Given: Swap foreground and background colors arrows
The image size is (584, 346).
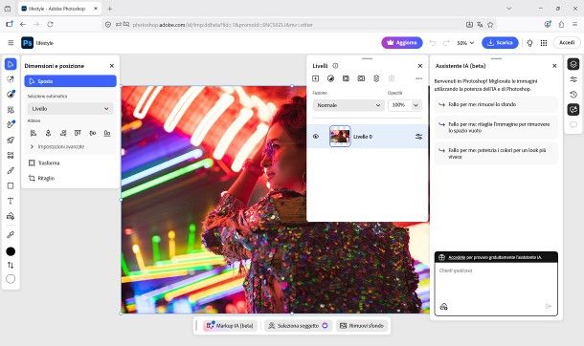Looking at the screenshot, I should [11, 266].
